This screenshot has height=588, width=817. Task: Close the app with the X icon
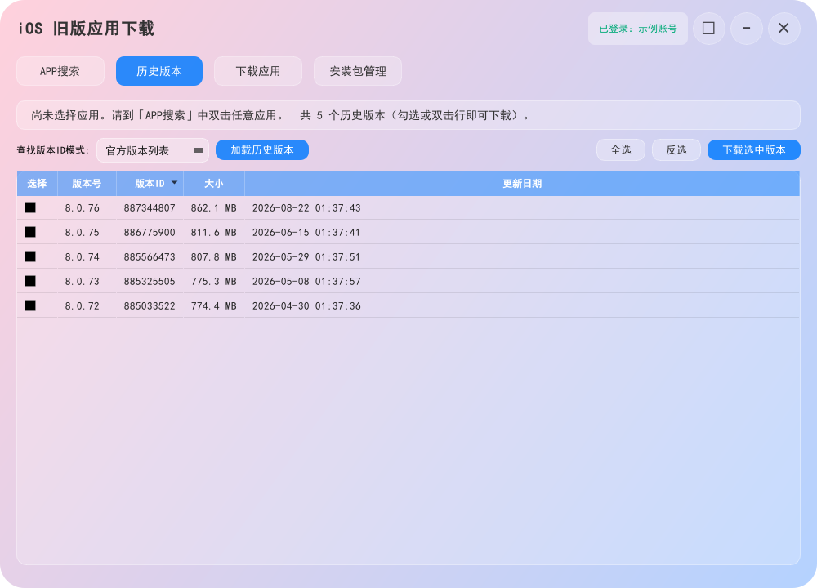click(784, 28)
